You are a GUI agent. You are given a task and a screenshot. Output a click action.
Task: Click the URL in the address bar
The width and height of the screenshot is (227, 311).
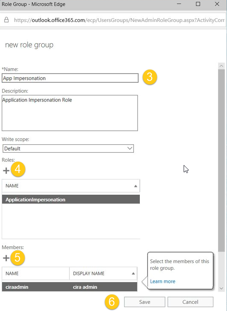point(119,20)
